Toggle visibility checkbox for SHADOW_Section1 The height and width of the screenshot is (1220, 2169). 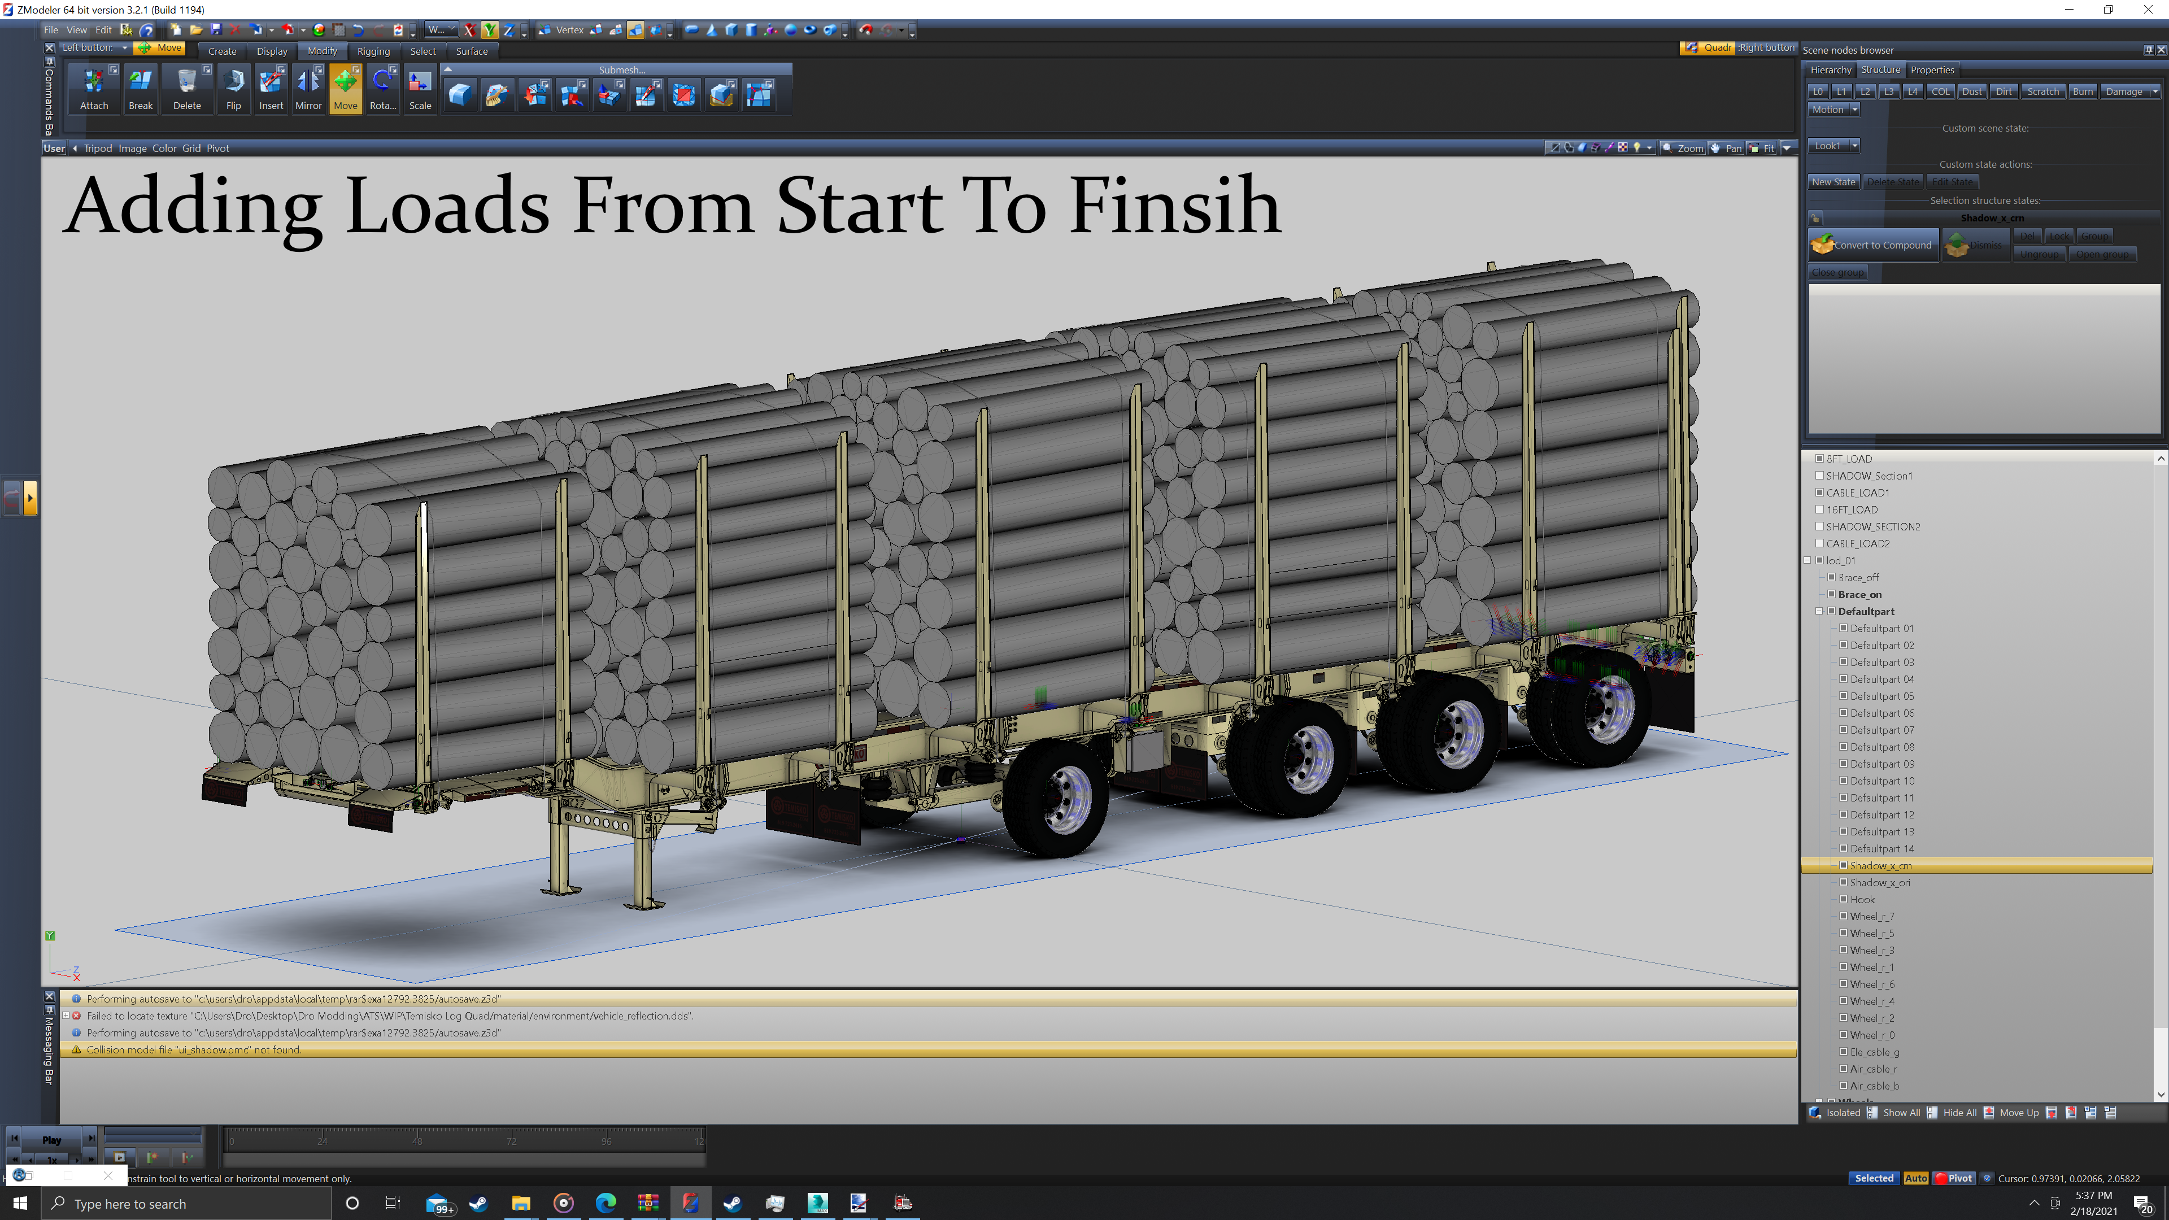1819,475
